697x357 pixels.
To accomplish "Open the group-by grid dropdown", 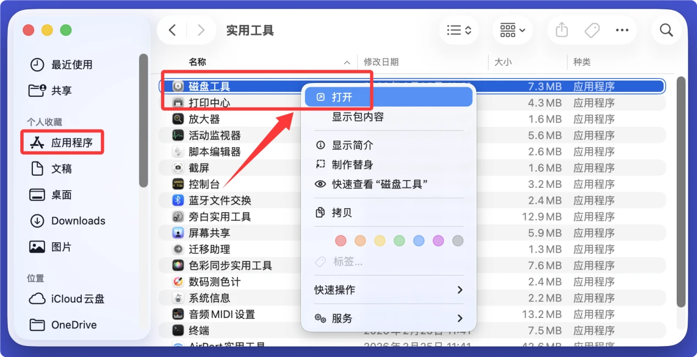I will (x=512, y=30).
